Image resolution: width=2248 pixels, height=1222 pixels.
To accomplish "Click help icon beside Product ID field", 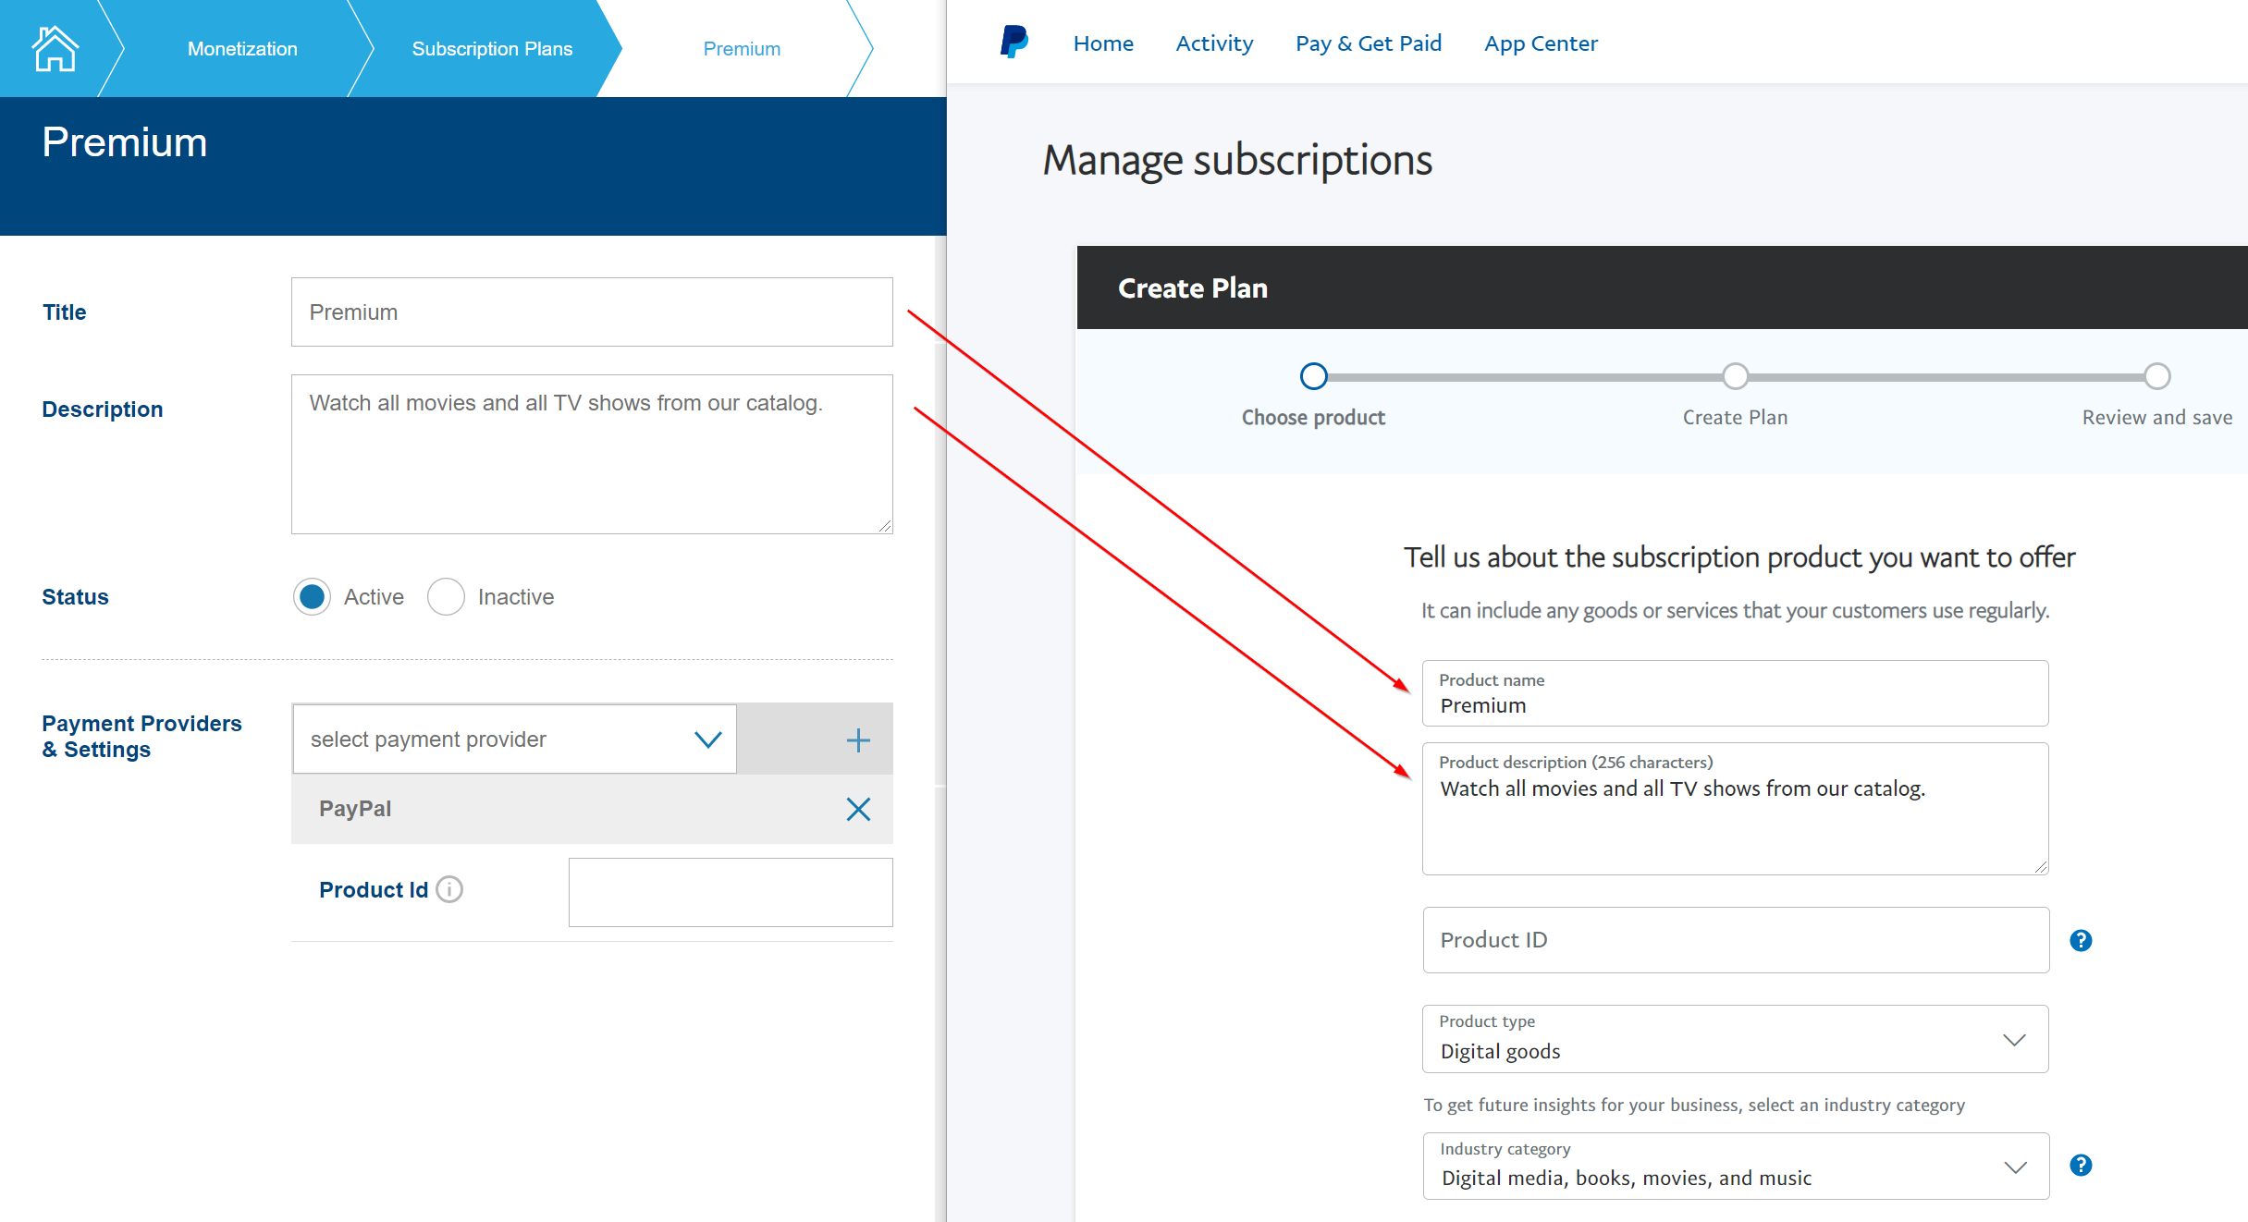I will (x=2080, y=940).
